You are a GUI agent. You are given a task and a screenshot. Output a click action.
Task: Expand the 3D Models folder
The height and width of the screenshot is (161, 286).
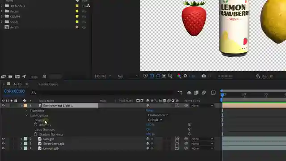[x=2, y=6]
